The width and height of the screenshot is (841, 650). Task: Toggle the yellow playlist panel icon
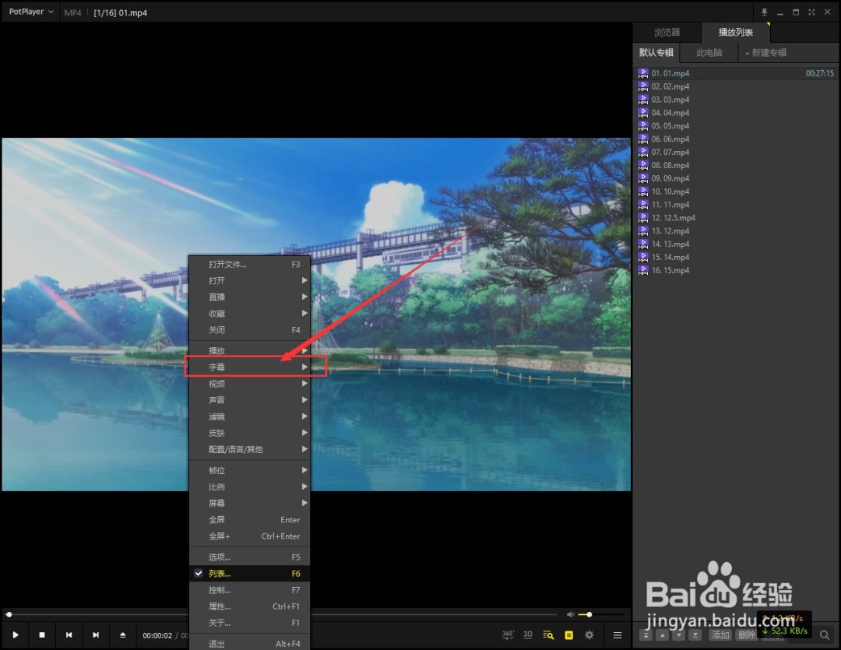pos(548,635)
